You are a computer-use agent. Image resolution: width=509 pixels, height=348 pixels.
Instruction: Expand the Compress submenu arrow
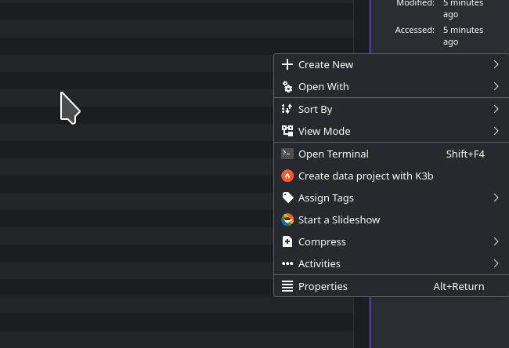click(496, 241)
